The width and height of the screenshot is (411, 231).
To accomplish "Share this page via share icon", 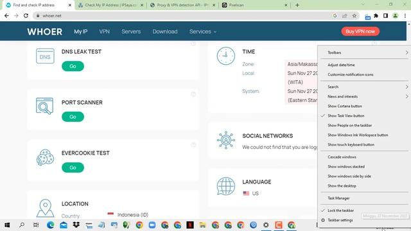I will click(x=345, y=15).
